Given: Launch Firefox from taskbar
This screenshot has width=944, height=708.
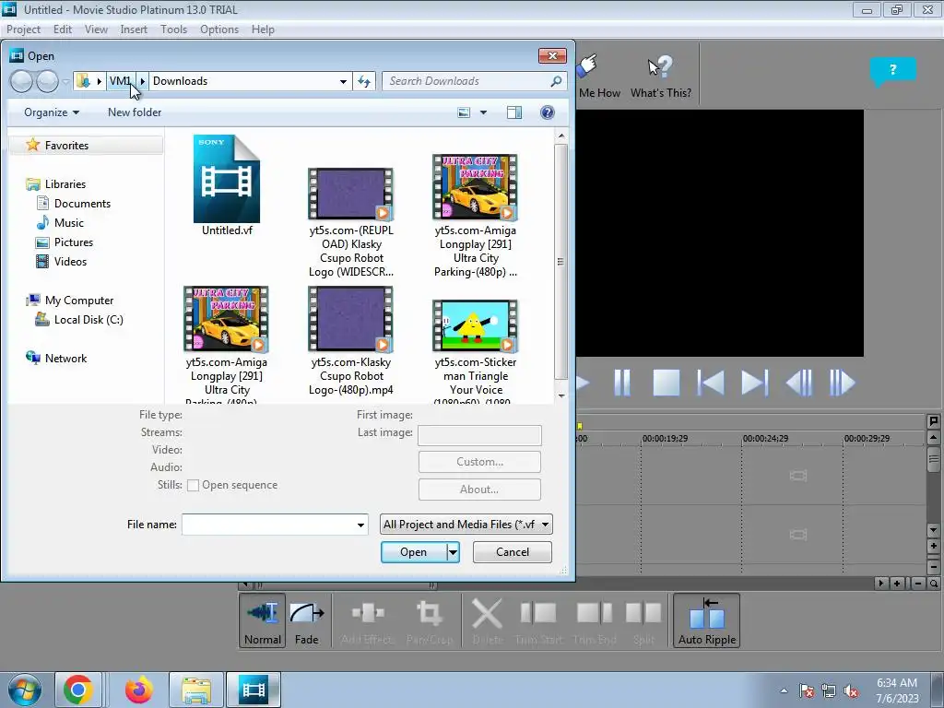Looking at the screenshot, I should pos(139,690).
